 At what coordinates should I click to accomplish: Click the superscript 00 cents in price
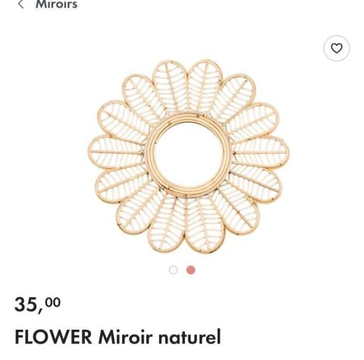[x=53, y=302]
